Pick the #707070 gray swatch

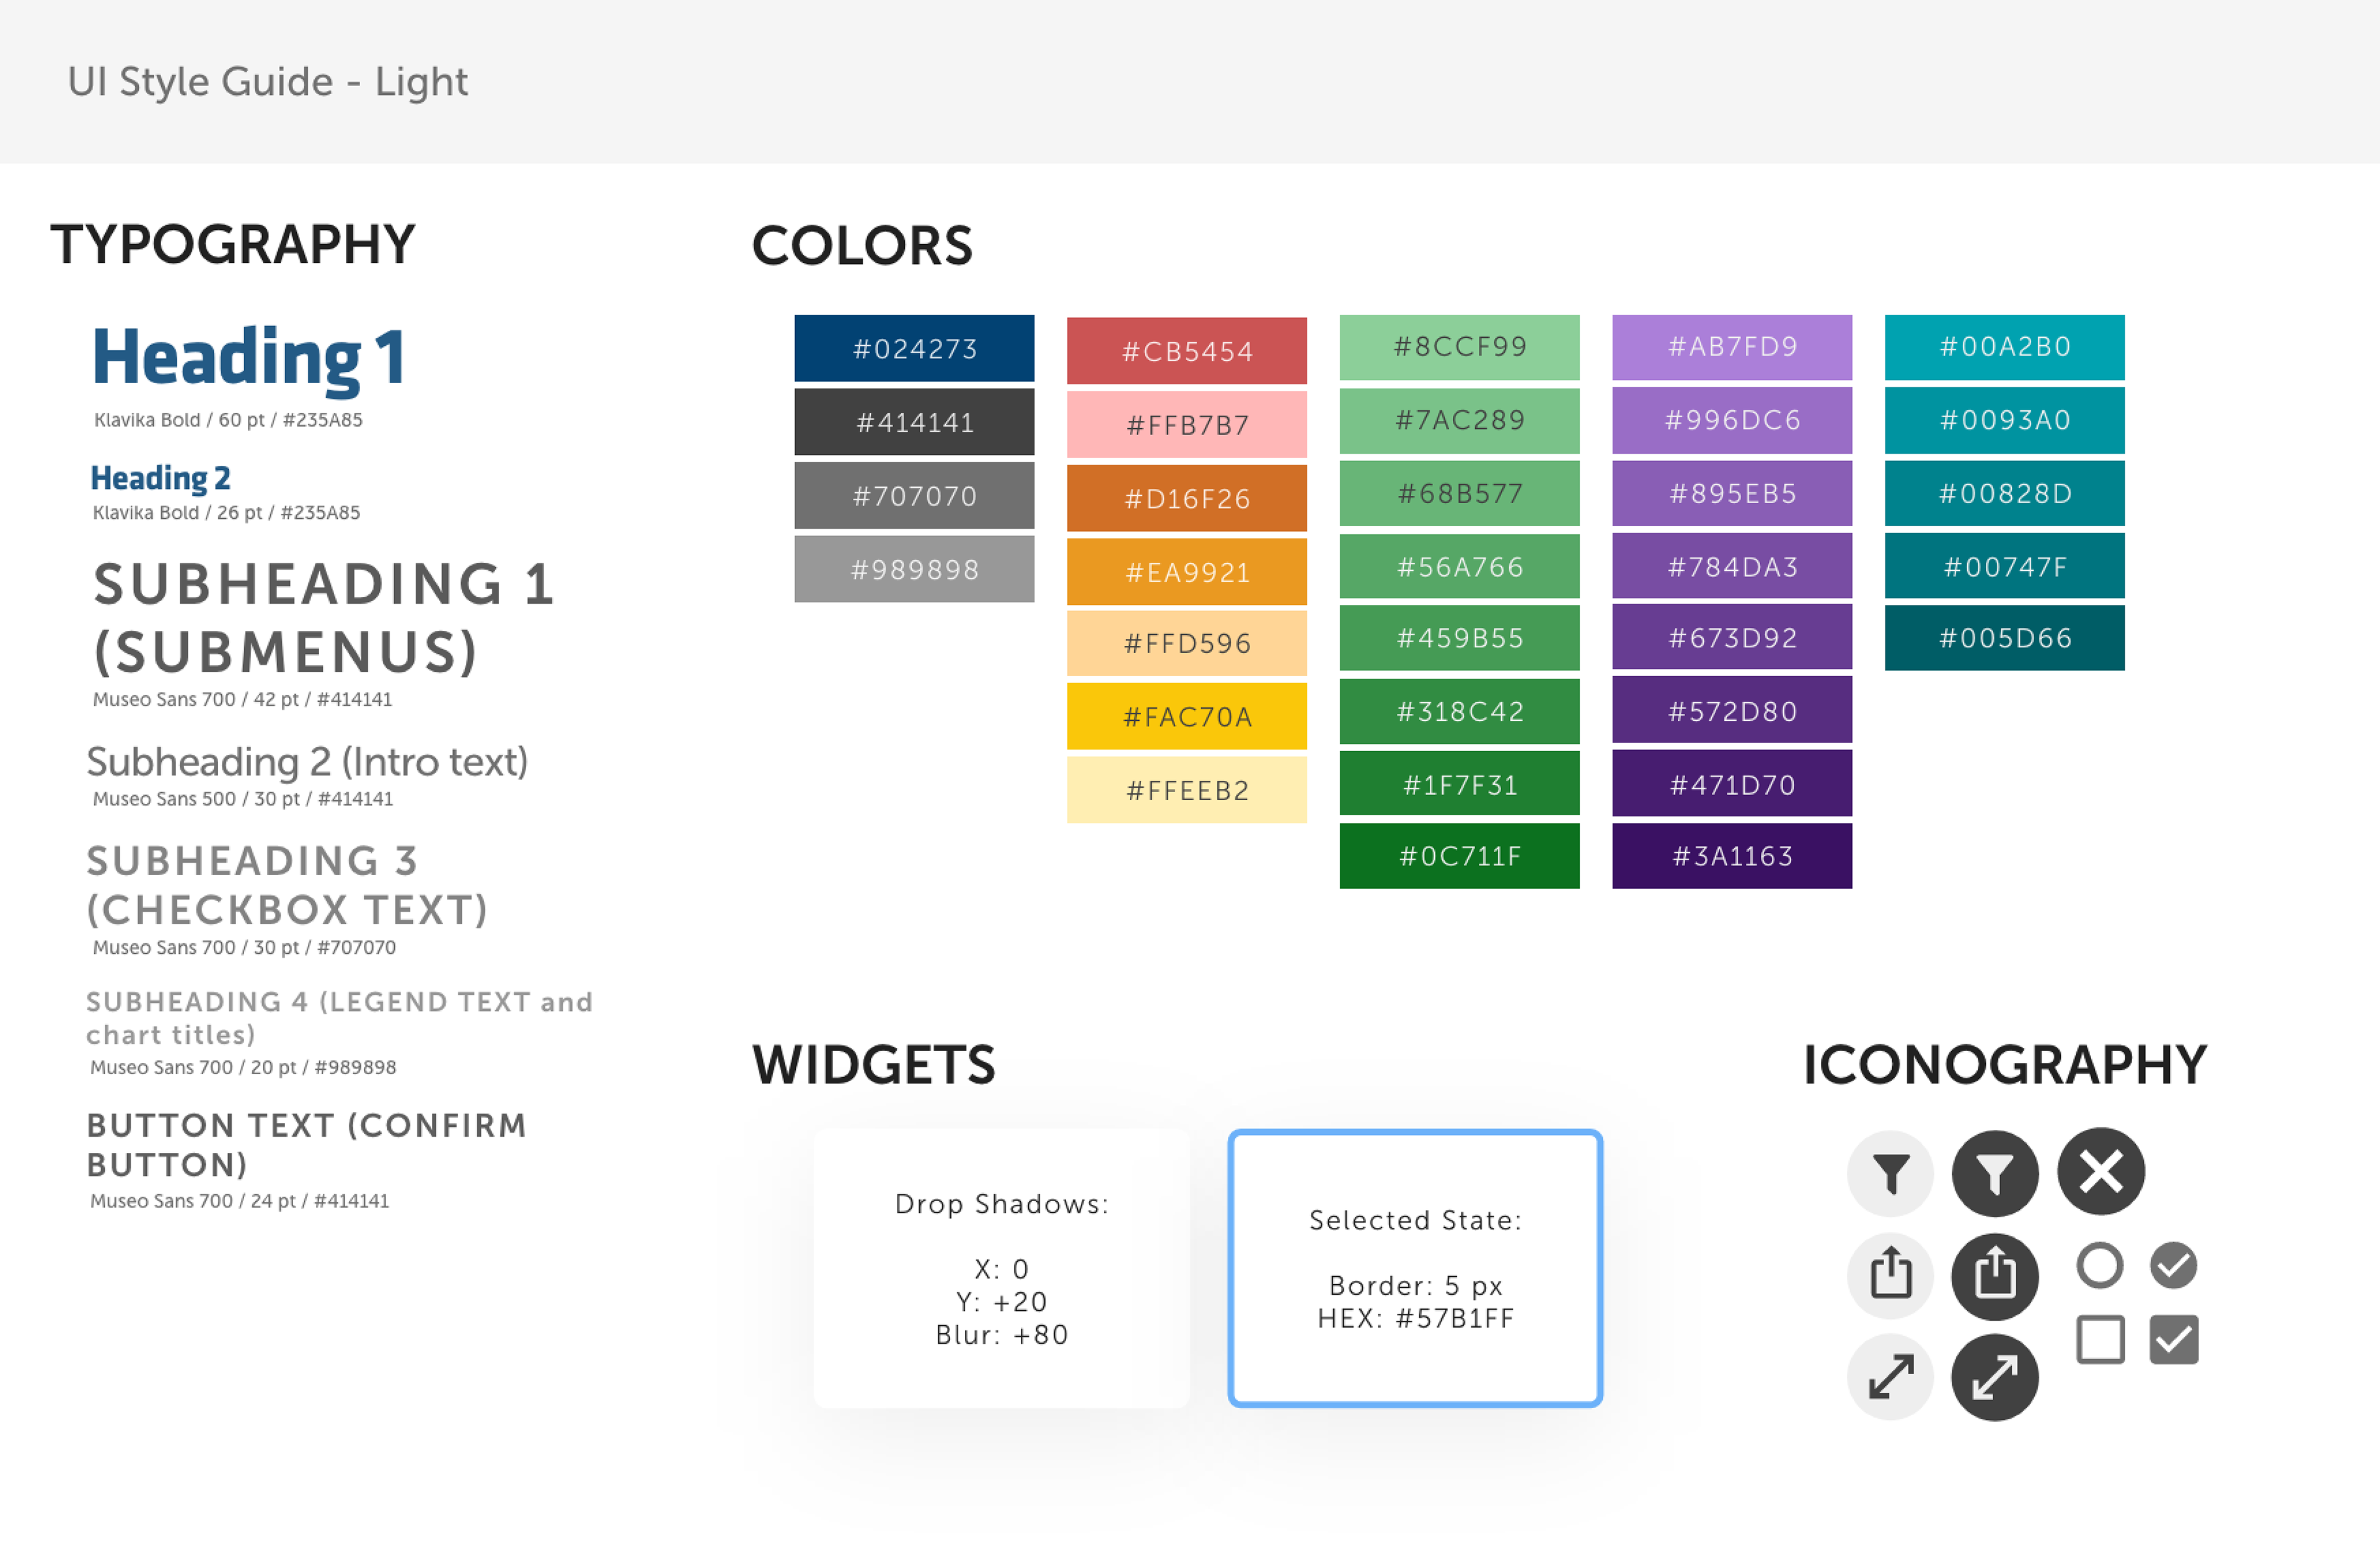click(914, 495)
